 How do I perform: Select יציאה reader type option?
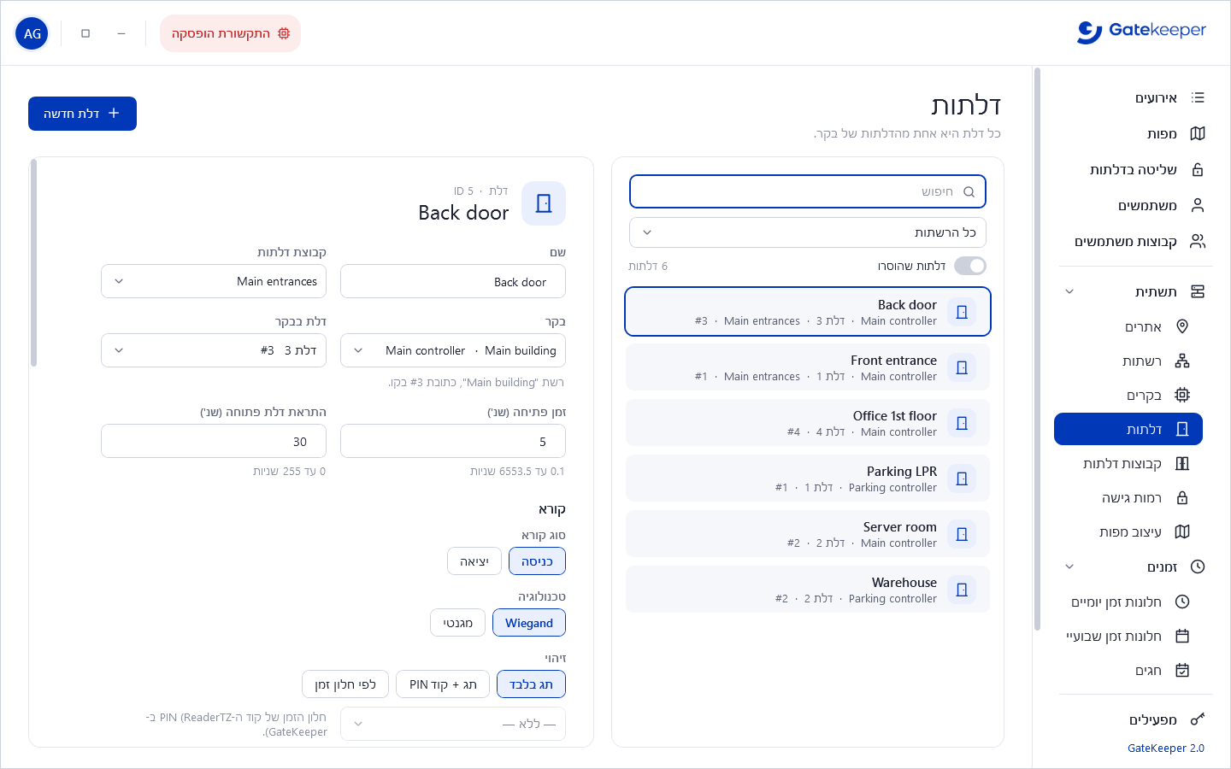[474, 561]
